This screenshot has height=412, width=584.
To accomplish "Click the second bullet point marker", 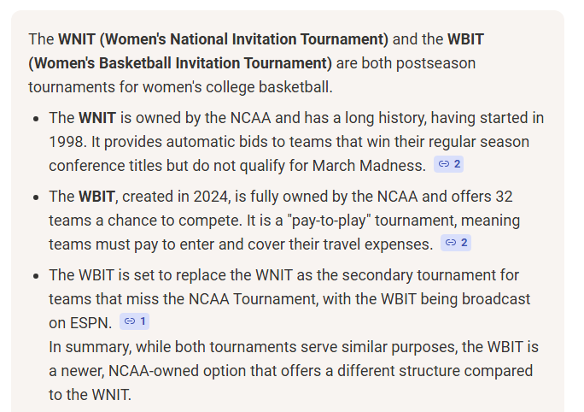I will coord(35,197).
